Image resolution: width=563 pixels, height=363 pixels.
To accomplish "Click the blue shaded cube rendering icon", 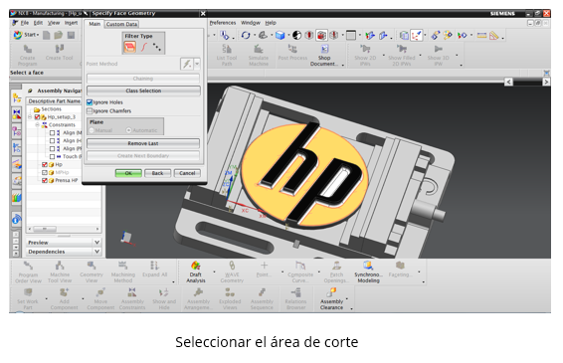I will (281, 35).
